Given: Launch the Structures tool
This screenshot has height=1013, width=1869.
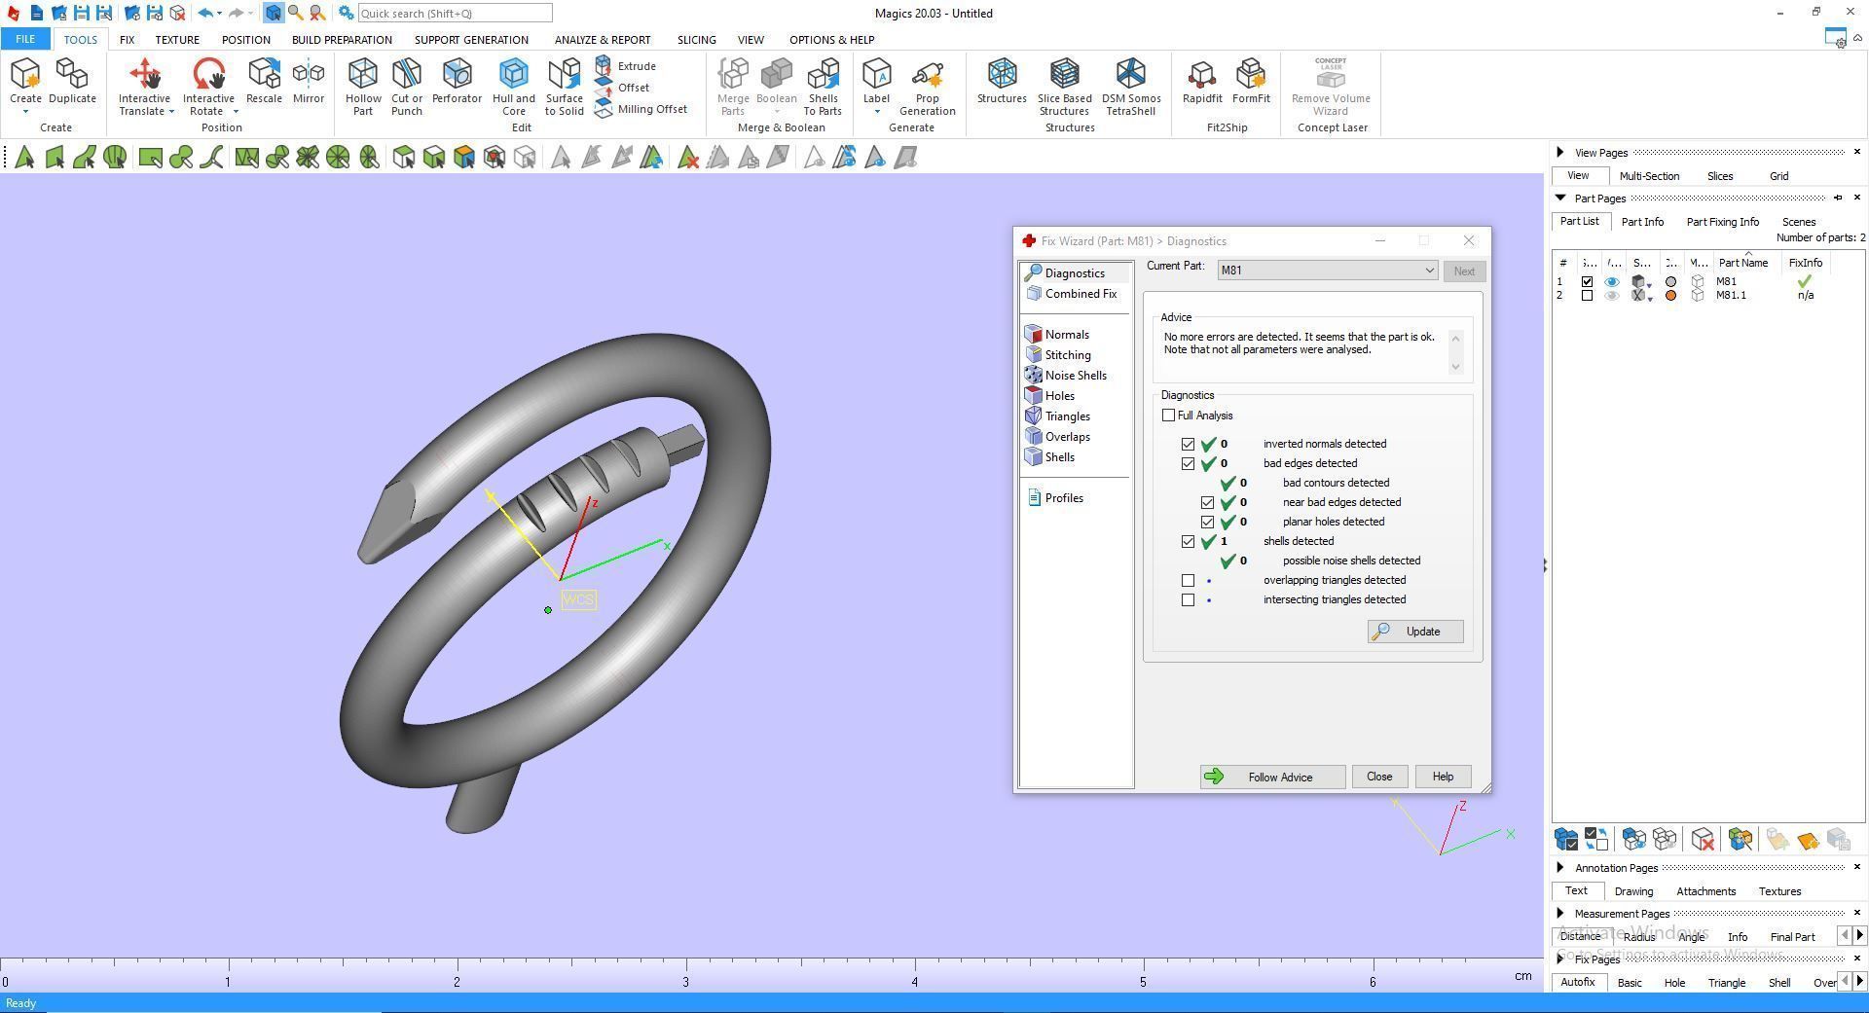Looking at the screenshot, I should click(x=1002, y=82).
